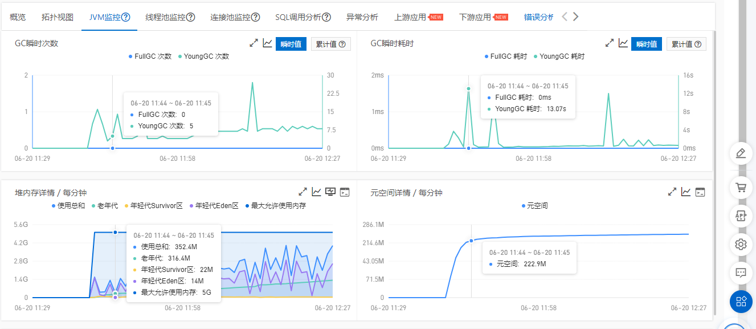Screen dimensions: 756x329
Task: Click terminal icon in 元空间详情 panel
Action: (x=700, y=192)
